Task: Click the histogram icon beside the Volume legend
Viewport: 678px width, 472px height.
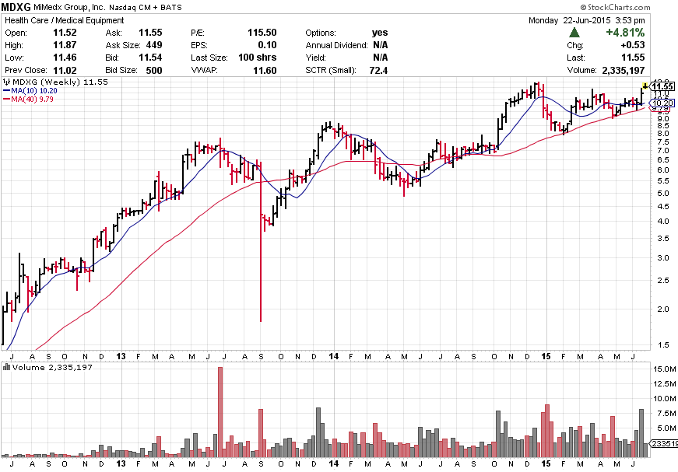Action: pyautogui.click(x=6, y=367)
